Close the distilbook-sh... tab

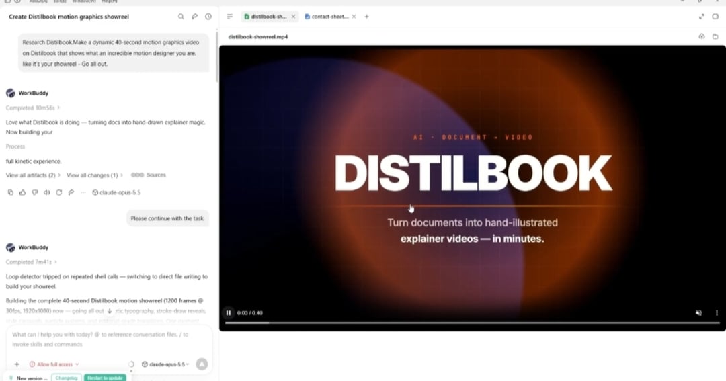(x=293, y=17)
